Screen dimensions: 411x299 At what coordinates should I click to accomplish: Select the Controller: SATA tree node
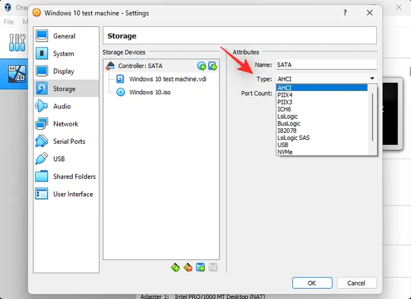click(x=142, y=65)
